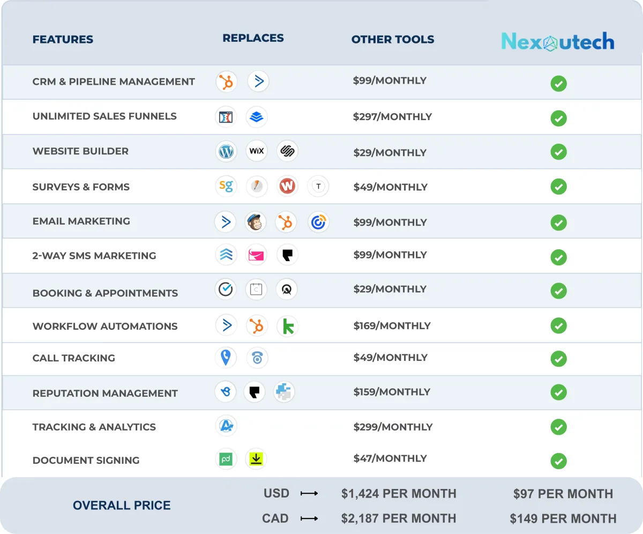Viewport: 643px width, 534px height.
Task: Click the $97 PER MONTH price
Action: (x=563, y=494)
